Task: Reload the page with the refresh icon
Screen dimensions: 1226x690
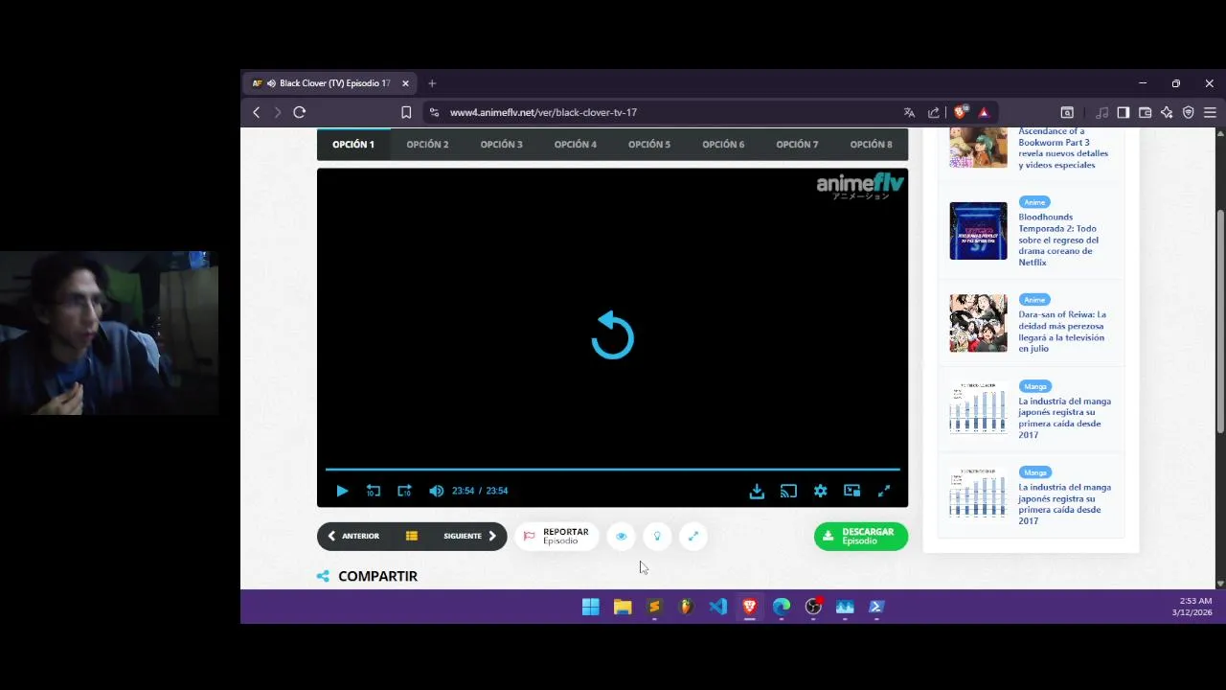Action: [299, 112]
